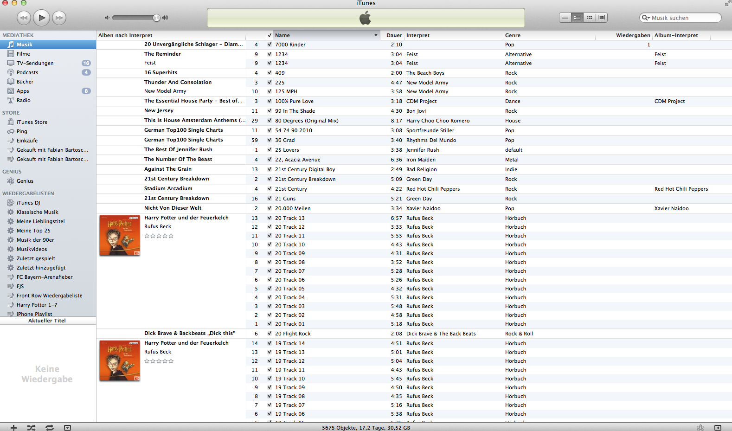Open Podcasts library
Image resolution: width=732 pixels, height=431 pixels.
click(x=48, y=72)
